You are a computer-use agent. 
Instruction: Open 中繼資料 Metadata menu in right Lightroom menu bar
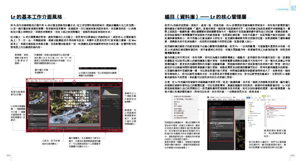point(231,99)
